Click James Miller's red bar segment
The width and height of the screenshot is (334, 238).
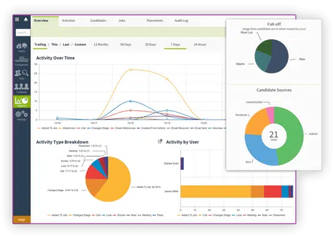click(273, 192)
